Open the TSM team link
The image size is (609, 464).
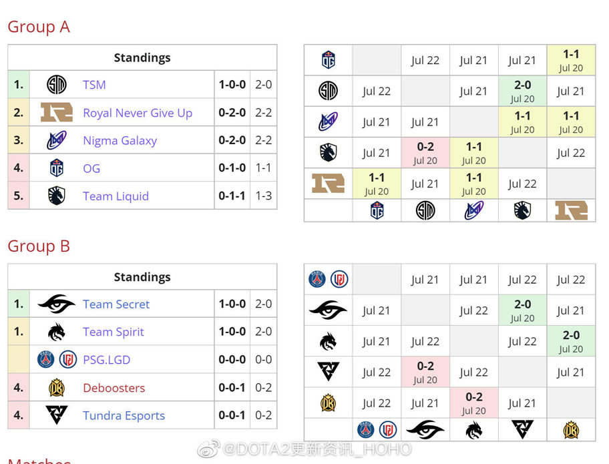(x=94, y=85)
